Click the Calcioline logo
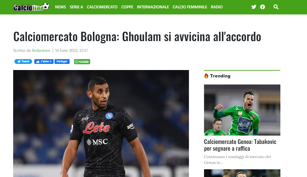The width and height of the screenshot is (307, 177). point(31,7)
